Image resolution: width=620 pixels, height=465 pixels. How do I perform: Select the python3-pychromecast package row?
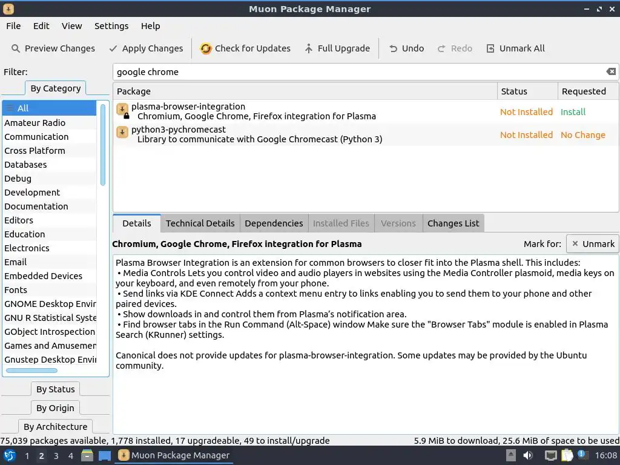point(366,134)
